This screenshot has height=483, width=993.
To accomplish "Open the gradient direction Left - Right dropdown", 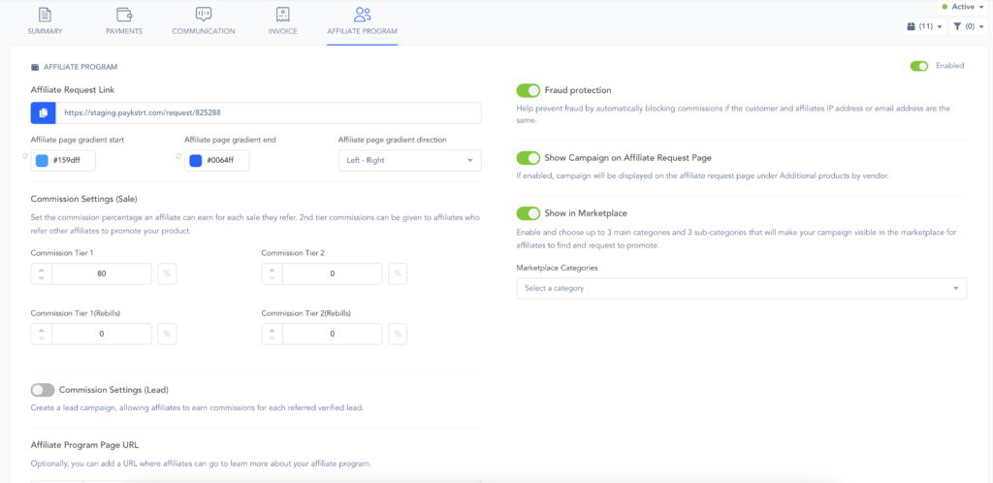I will tap(408, 161).
